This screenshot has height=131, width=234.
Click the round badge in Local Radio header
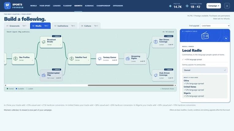[x=226, y=38]
